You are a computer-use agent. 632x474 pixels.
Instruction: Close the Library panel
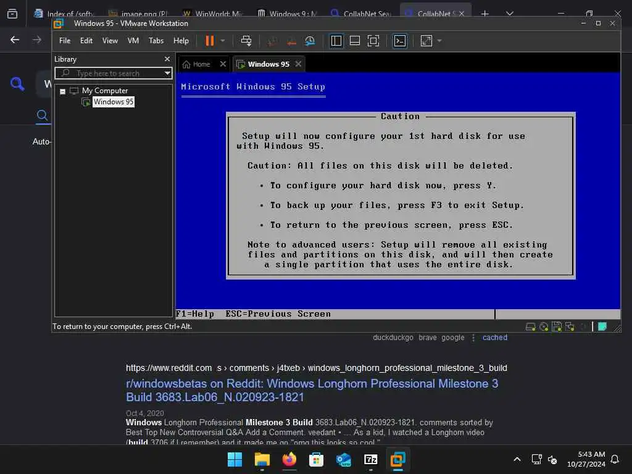(x=167, y=59)
